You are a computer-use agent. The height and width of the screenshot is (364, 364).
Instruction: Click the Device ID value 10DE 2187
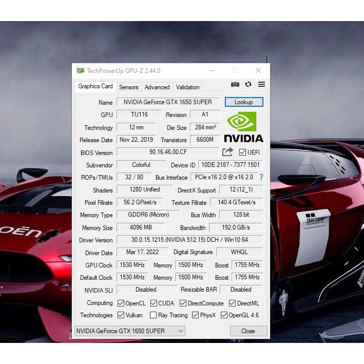coord(231,165)
